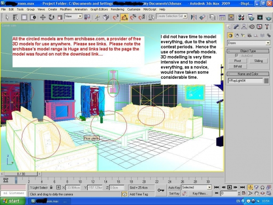This screenshot has height=205, width=273.
Task: Select the Shapes category icon
Action: click(237, 36)
